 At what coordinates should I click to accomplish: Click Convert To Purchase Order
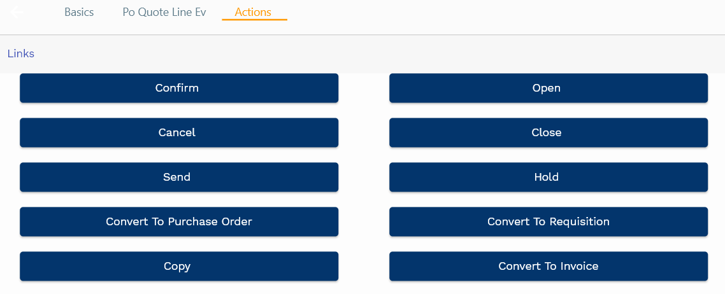pos(178,221)
